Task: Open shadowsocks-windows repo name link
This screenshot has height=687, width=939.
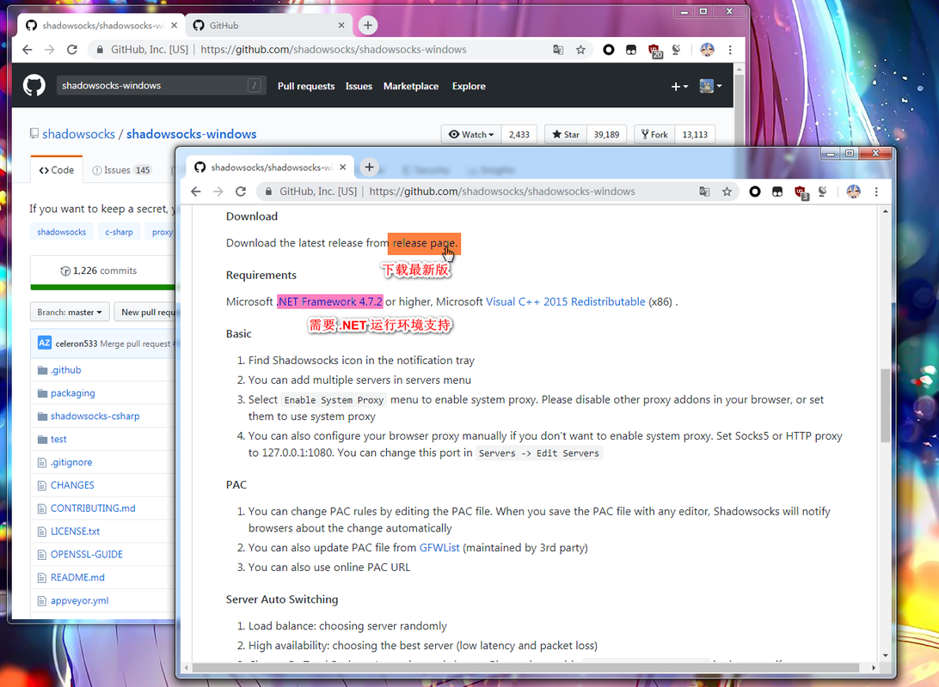Action: [x=191, y=134]
